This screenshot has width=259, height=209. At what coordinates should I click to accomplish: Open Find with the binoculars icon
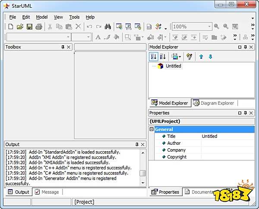[x=108, y=27]
